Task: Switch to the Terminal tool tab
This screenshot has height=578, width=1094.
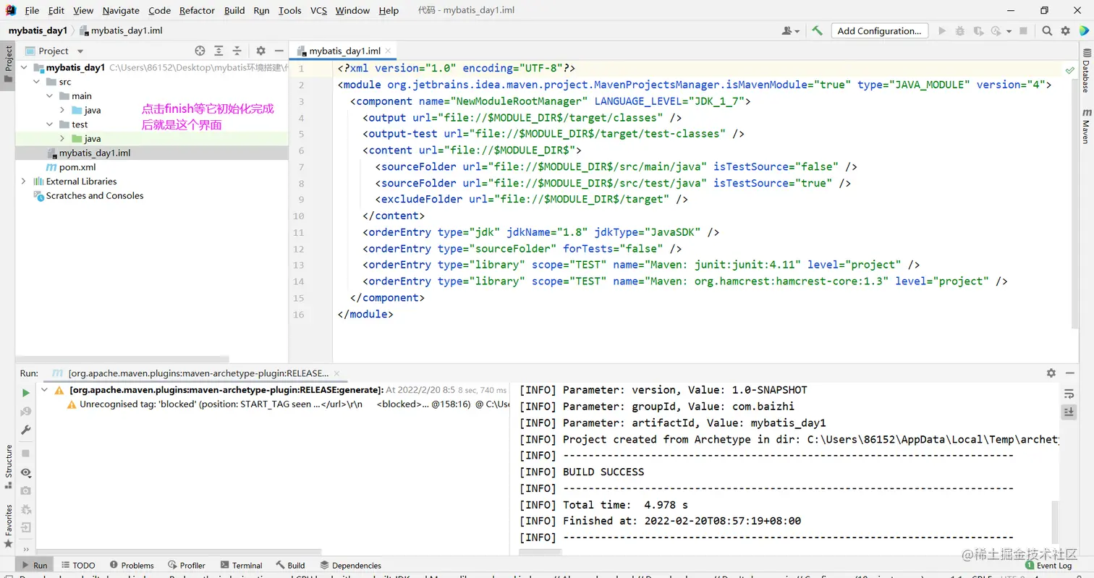Action: [x=240, y=565]
